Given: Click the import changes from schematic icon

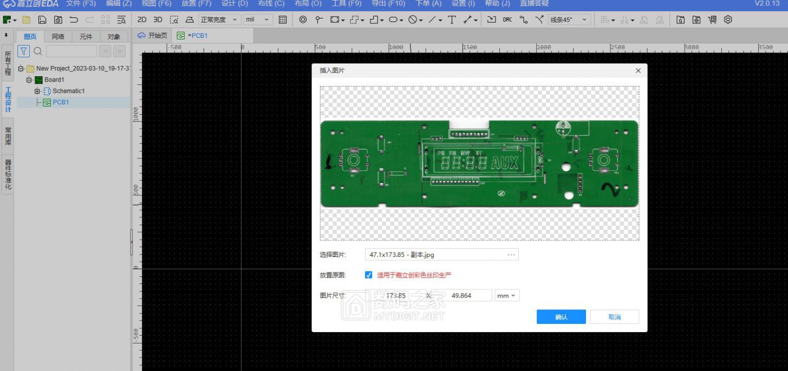Looking at the screenshot, I should click(491, 19).
